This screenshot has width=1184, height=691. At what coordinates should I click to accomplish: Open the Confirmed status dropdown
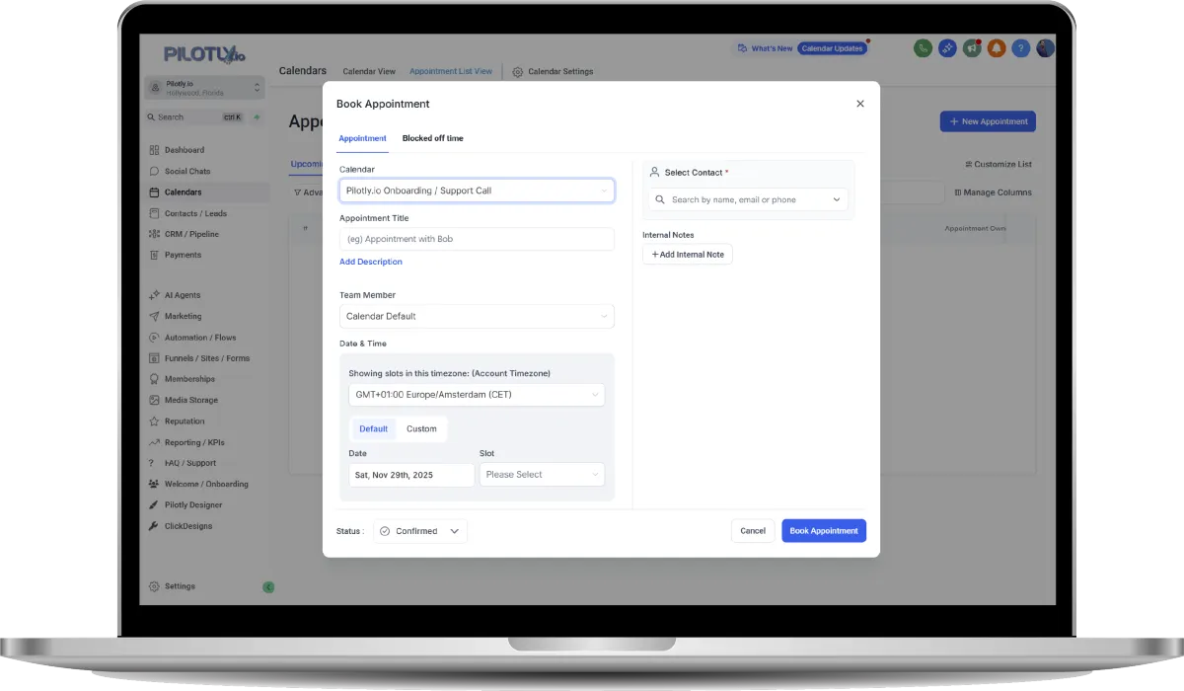[420, 531]
